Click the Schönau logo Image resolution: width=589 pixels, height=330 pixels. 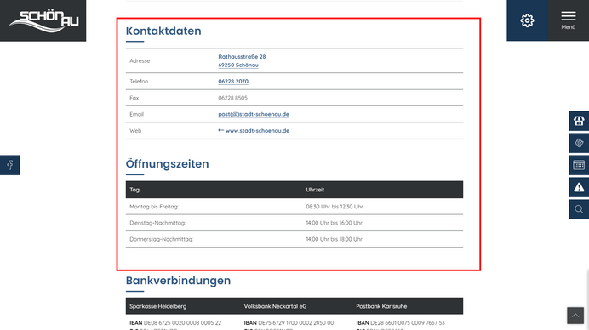[43, 20]
